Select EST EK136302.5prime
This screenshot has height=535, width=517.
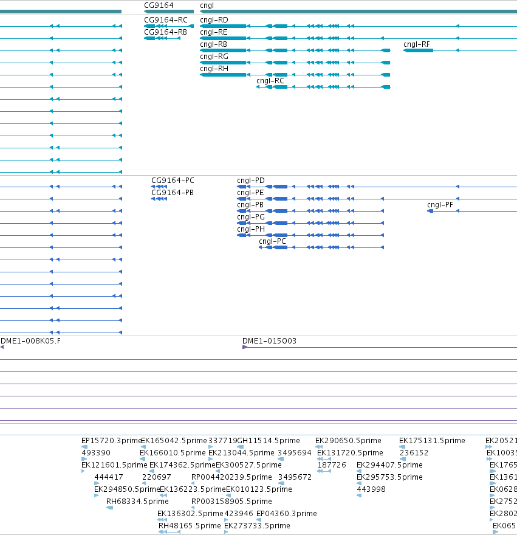190,514
